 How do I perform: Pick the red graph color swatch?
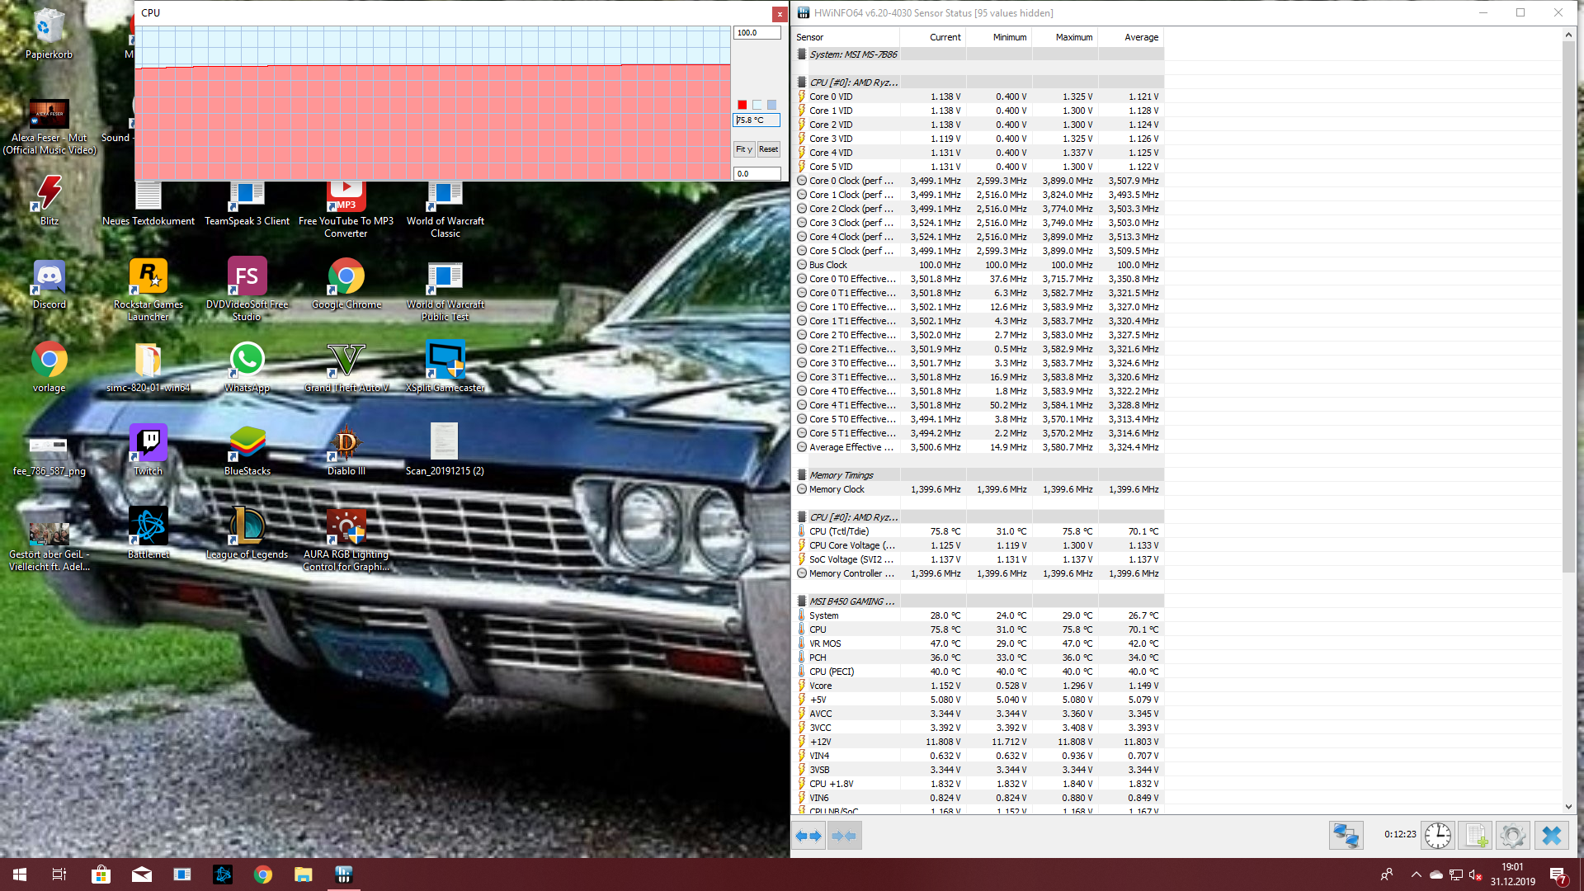pos(742,105)
